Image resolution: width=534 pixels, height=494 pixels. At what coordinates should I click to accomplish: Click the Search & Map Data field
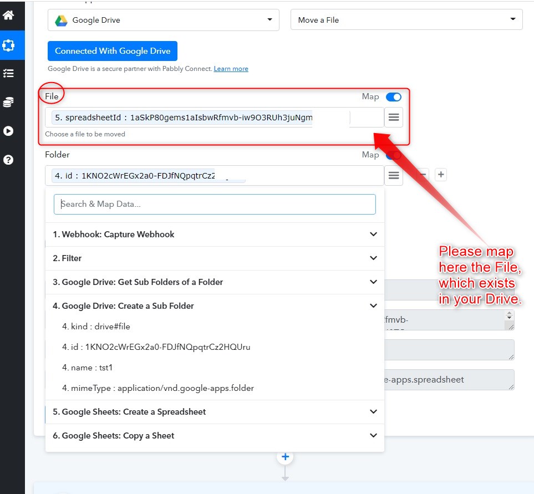click(215, 204)
